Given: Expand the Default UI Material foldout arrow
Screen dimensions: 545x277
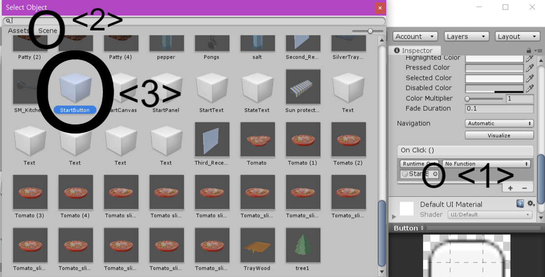Looking at the screenshot, I should pyautogui.click(x=394, y=217).
